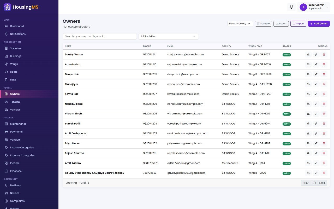This screenshot has height=209, width=334.
Task: Open Wings in sidebar
Action: pyautogui.click(x=29, y=64)
